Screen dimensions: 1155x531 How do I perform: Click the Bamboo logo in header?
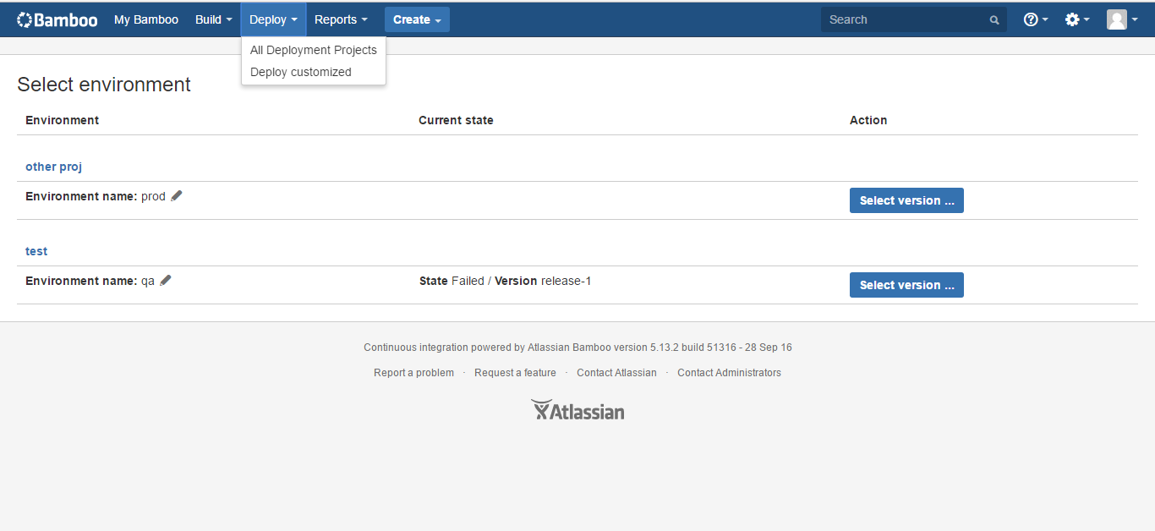coord(57,19)
